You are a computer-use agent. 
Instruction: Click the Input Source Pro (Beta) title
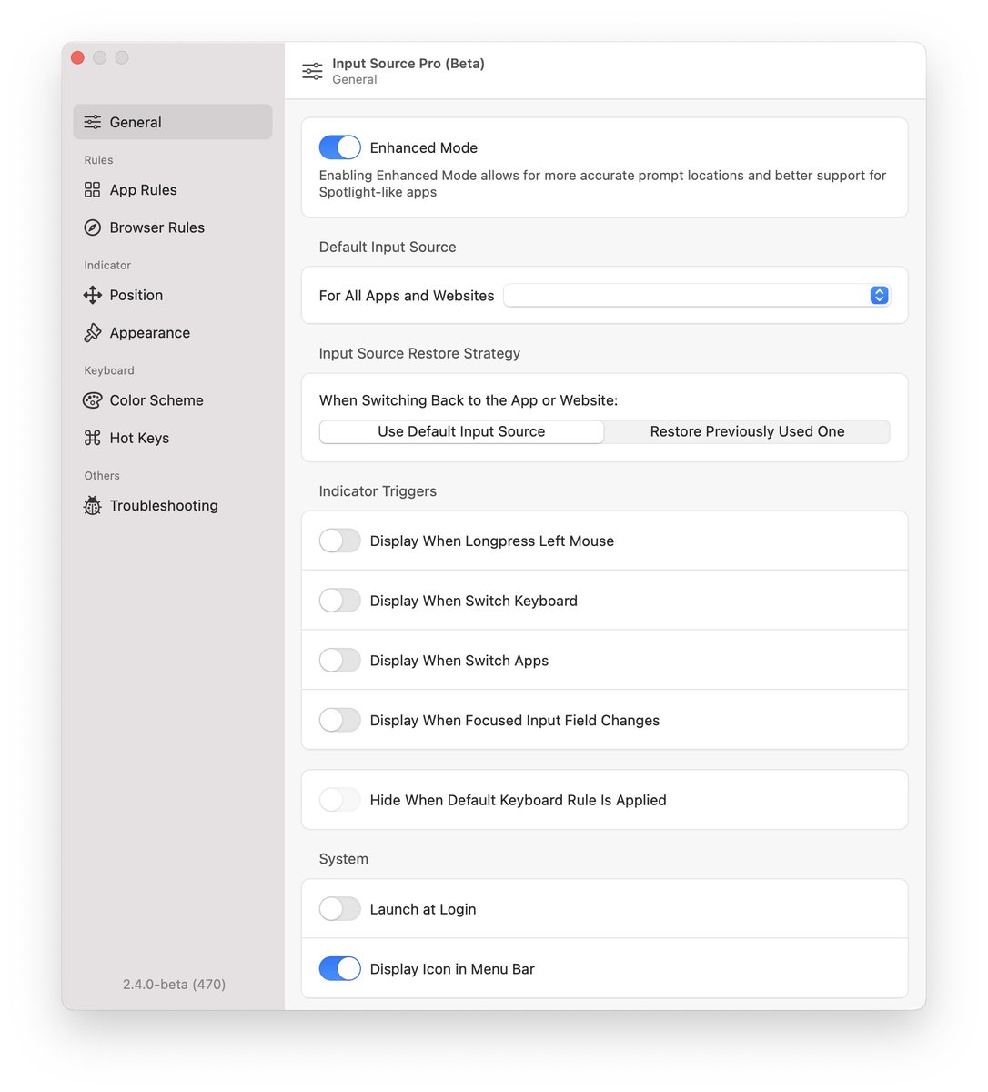click(x=408, y=63)
